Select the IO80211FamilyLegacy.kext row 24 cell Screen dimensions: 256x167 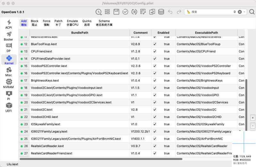(x=79, y=131)
